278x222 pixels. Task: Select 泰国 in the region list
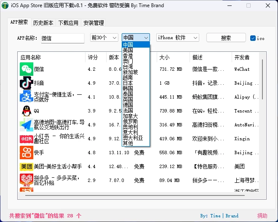click(x=136, y=94)
